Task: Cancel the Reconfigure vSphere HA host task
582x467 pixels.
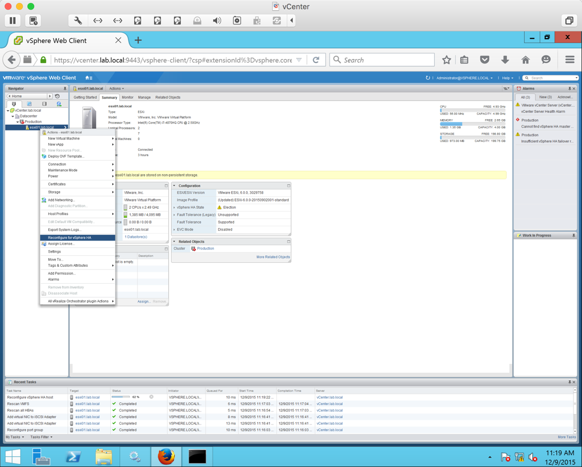Action: point(151,397)
